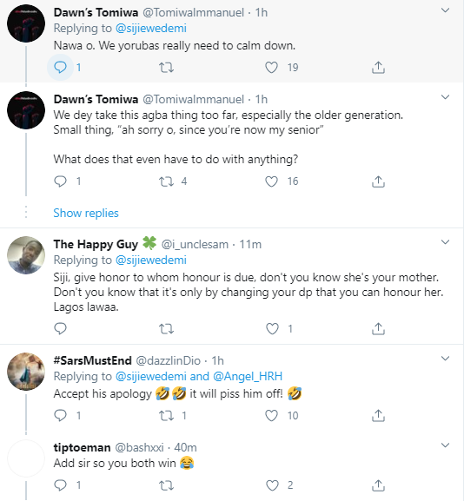Retweet the "Accept his apology" tweet

[166, 415]
